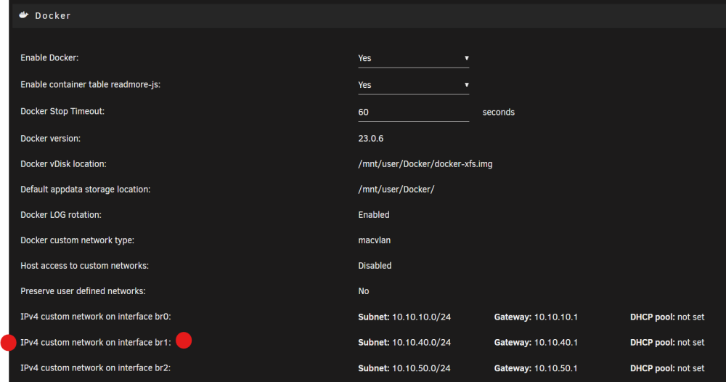Click the 'Docker LOG rotation:' label
The image size is (726, 382).
(x=61, y=215)
